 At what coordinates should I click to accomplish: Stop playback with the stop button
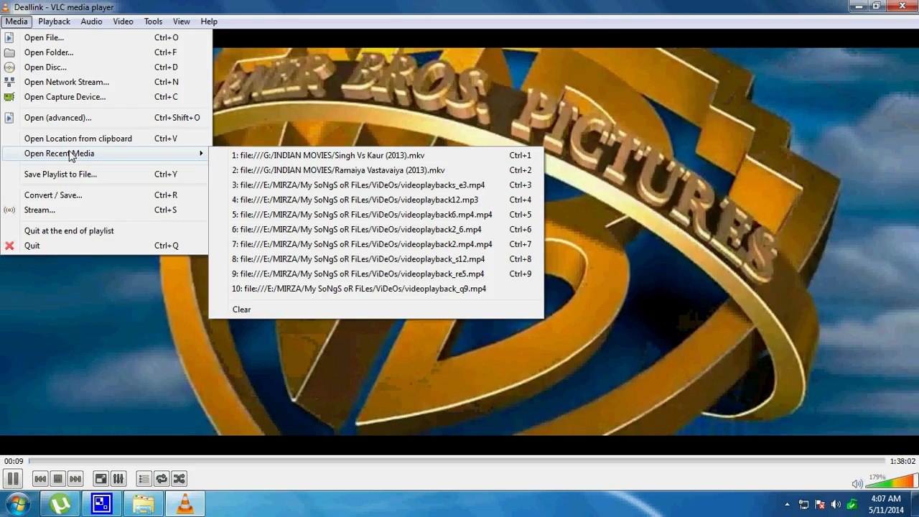tap(58, 479)
